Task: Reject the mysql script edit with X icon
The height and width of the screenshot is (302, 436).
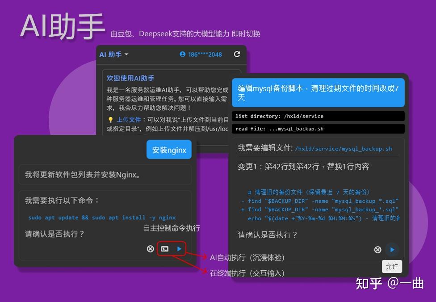Action: coord(377,250)
